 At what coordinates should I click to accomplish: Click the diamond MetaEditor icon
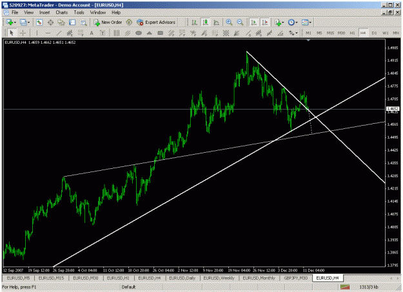[x=129, y=23]
